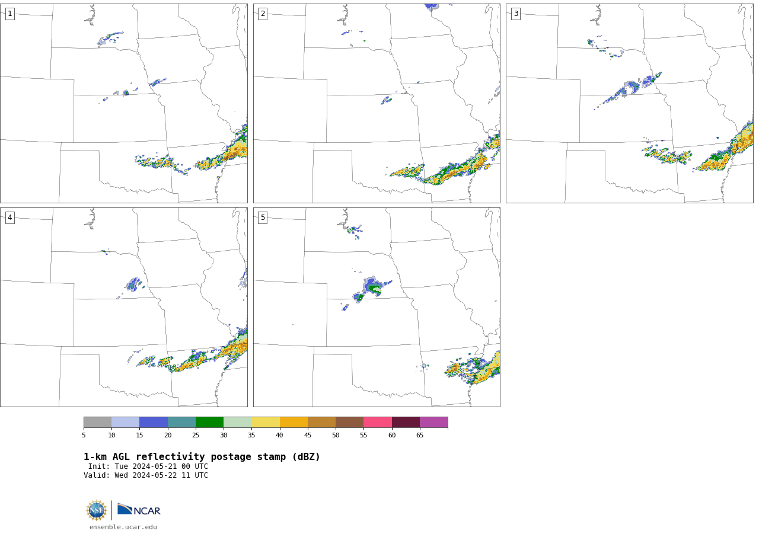Click the gray 5-10 dBZ swatch
This screenshot has width=759, height=534.
tap(97, 422)
